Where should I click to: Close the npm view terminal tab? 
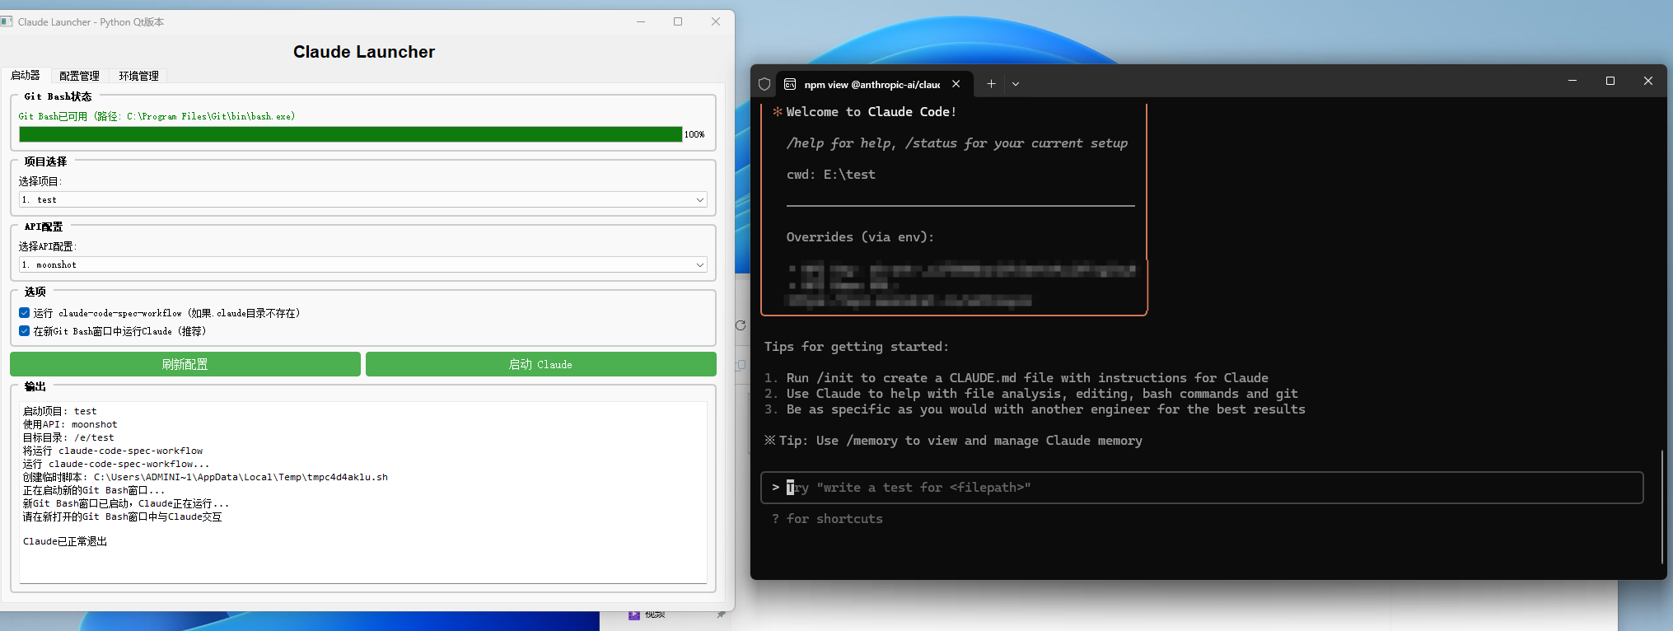[x=956, y=84]
